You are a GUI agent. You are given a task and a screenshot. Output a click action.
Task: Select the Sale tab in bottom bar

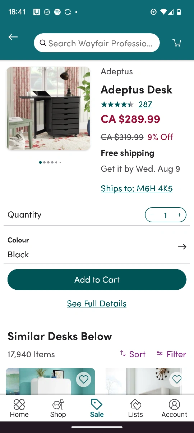point(97,408)
